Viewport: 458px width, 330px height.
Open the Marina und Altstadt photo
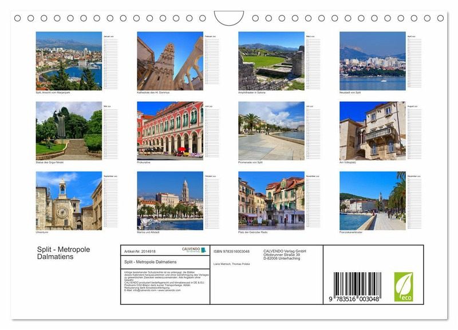pos(169,201)
